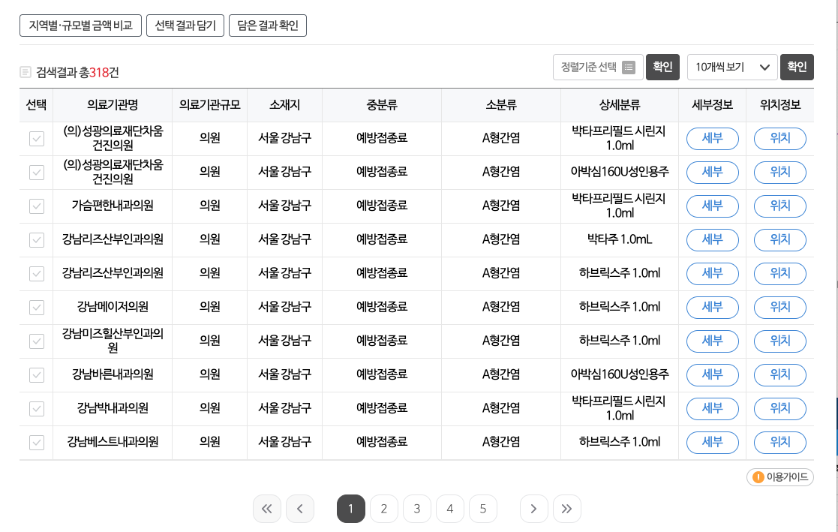View 세부 details for 강남리즈산부인과의원
Screen dimensions: 838x532
712,240
